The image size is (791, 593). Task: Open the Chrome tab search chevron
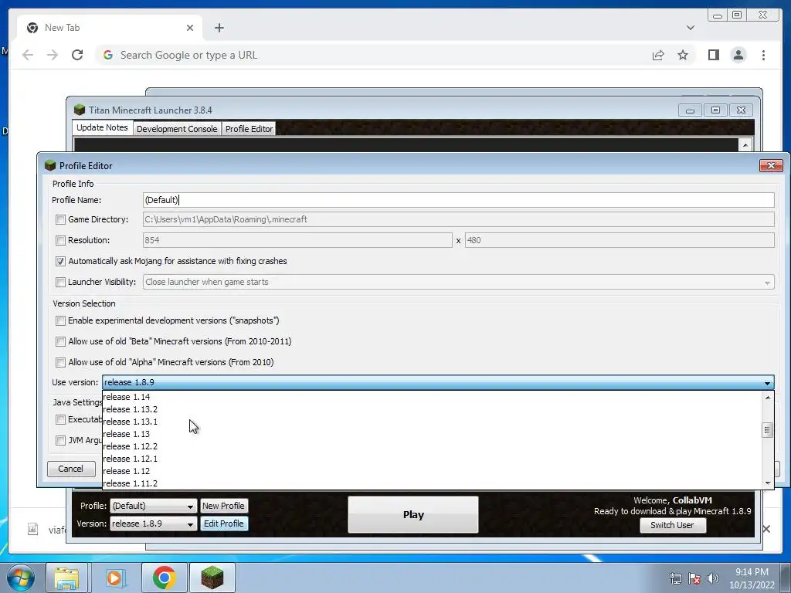(x=690, y=28)
